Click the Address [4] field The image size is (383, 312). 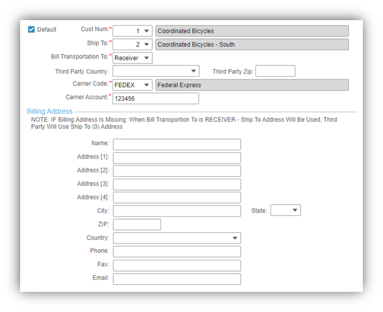point(177,198)
